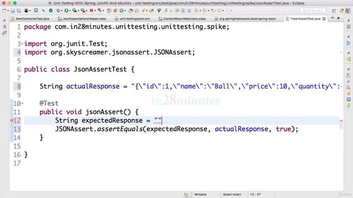Maximize the editor area
The image size is (353, 198).
(x=338, y=18)
